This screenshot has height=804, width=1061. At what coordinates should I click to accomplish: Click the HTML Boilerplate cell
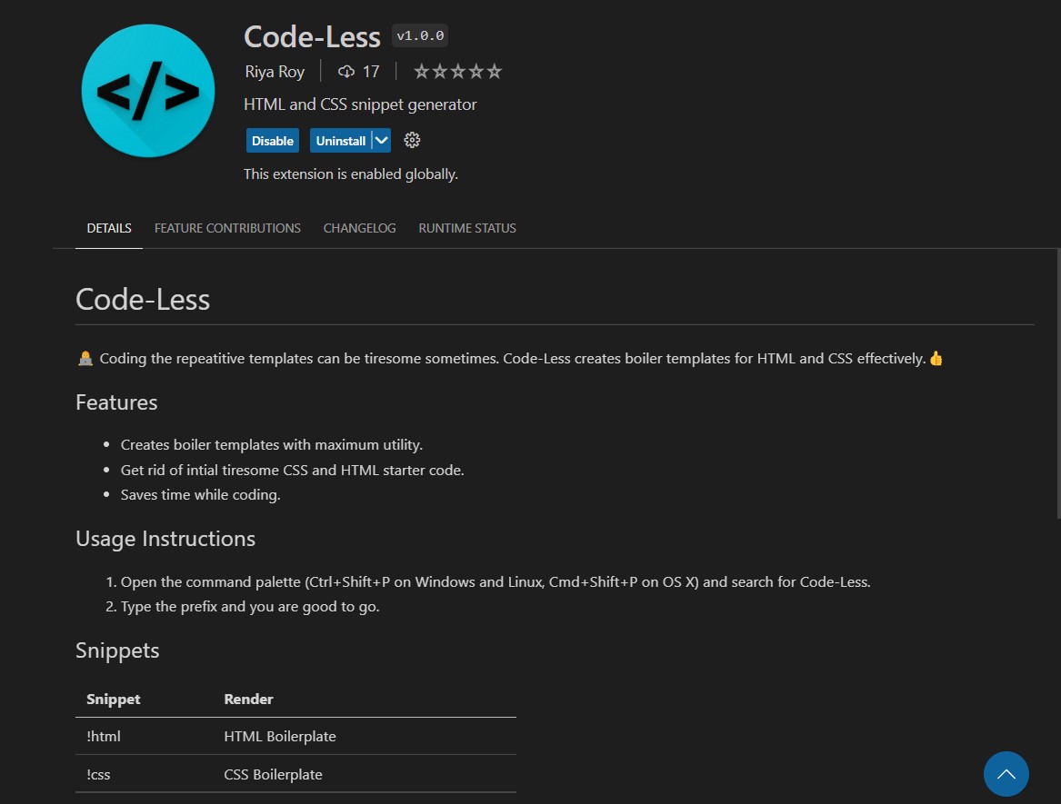coord(280,737)
